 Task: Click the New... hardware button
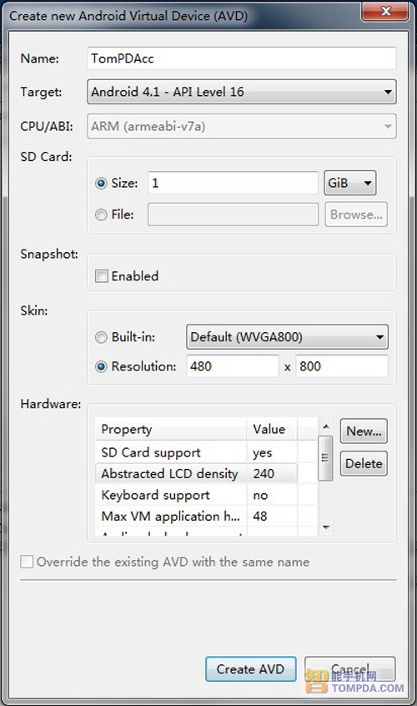pos(364,431)
